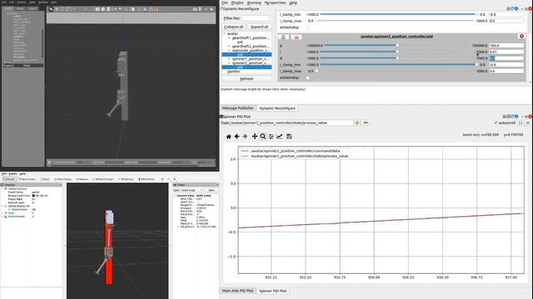Go back to previous plot view
This screenshot has height=299, width=533.
click(237, 136)
